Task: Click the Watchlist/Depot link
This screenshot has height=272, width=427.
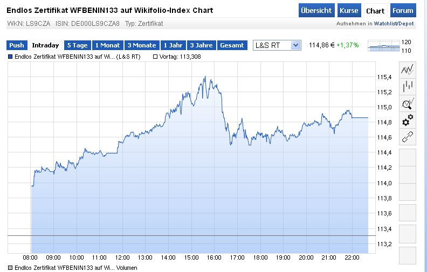Action: tap(395, 24)
